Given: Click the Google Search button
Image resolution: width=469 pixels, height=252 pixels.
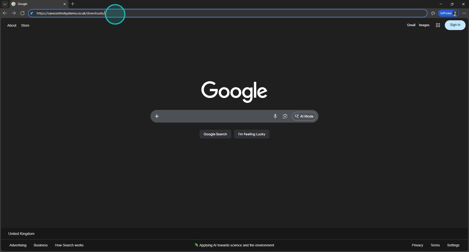Looking at the screenshot, I should (215, 134).
